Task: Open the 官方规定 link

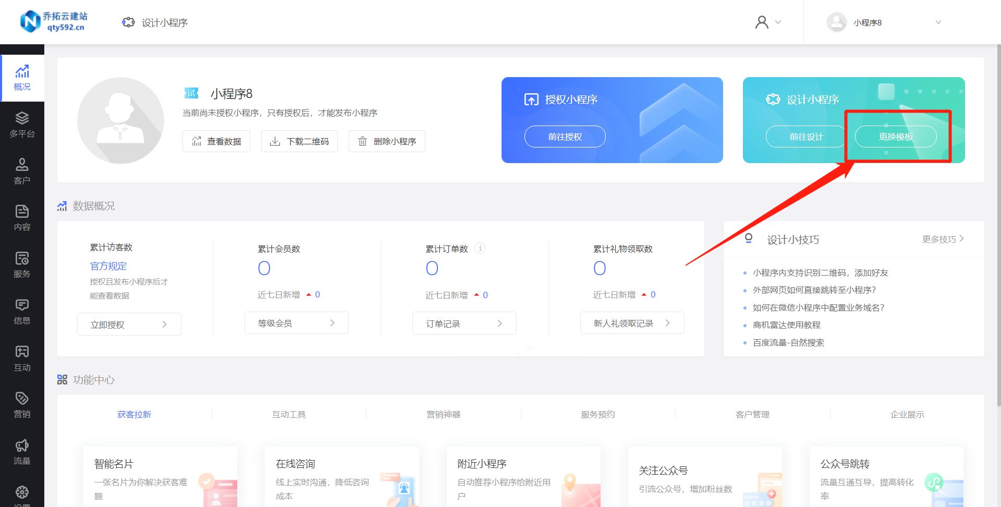Action: pyautogui.click(x=108, y=266)
